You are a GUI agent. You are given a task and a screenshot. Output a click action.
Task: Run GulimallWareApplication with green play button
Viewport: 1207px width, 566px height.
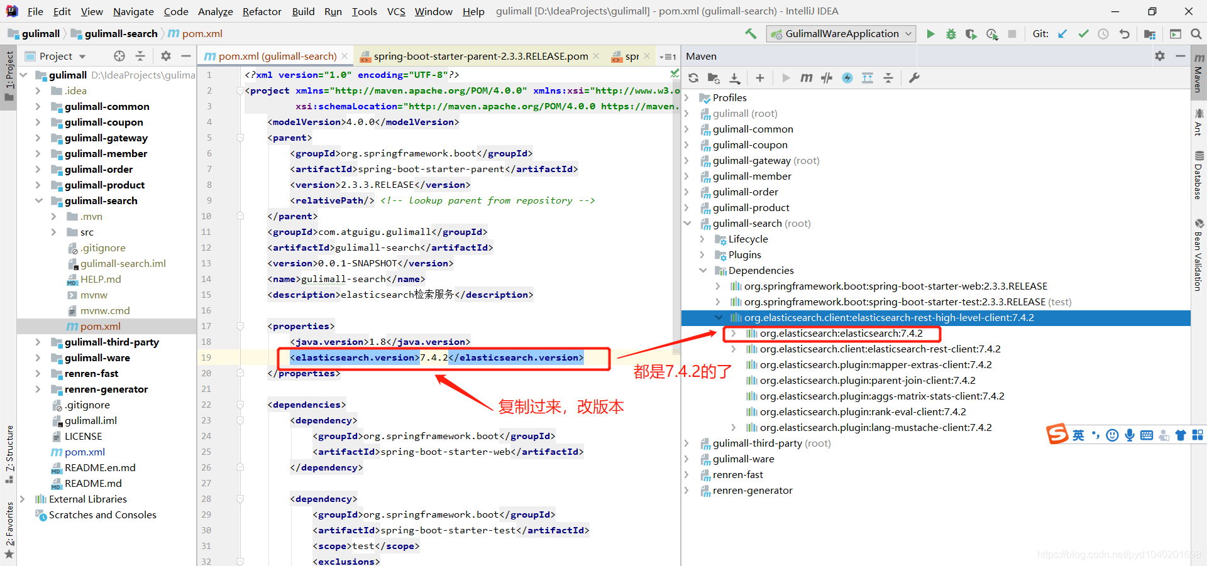click(931, 33)
